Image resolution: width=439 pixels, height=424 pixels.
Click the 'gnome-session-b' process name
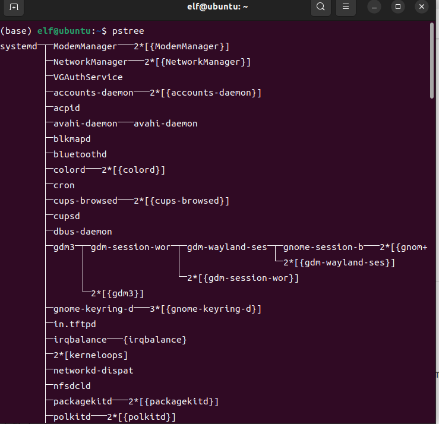coord(323,247)
